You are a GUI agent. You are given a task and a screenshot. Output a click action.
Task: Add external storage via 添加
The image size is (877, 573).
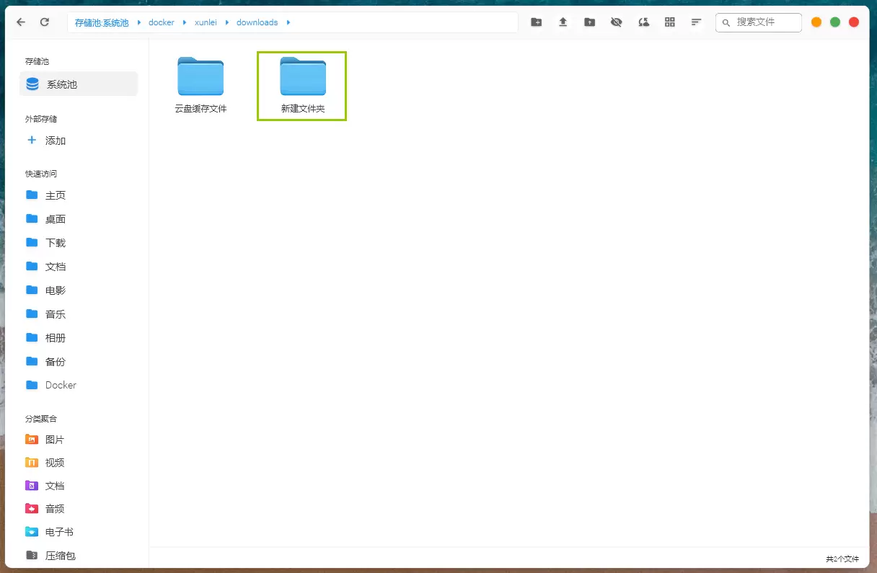55,141
